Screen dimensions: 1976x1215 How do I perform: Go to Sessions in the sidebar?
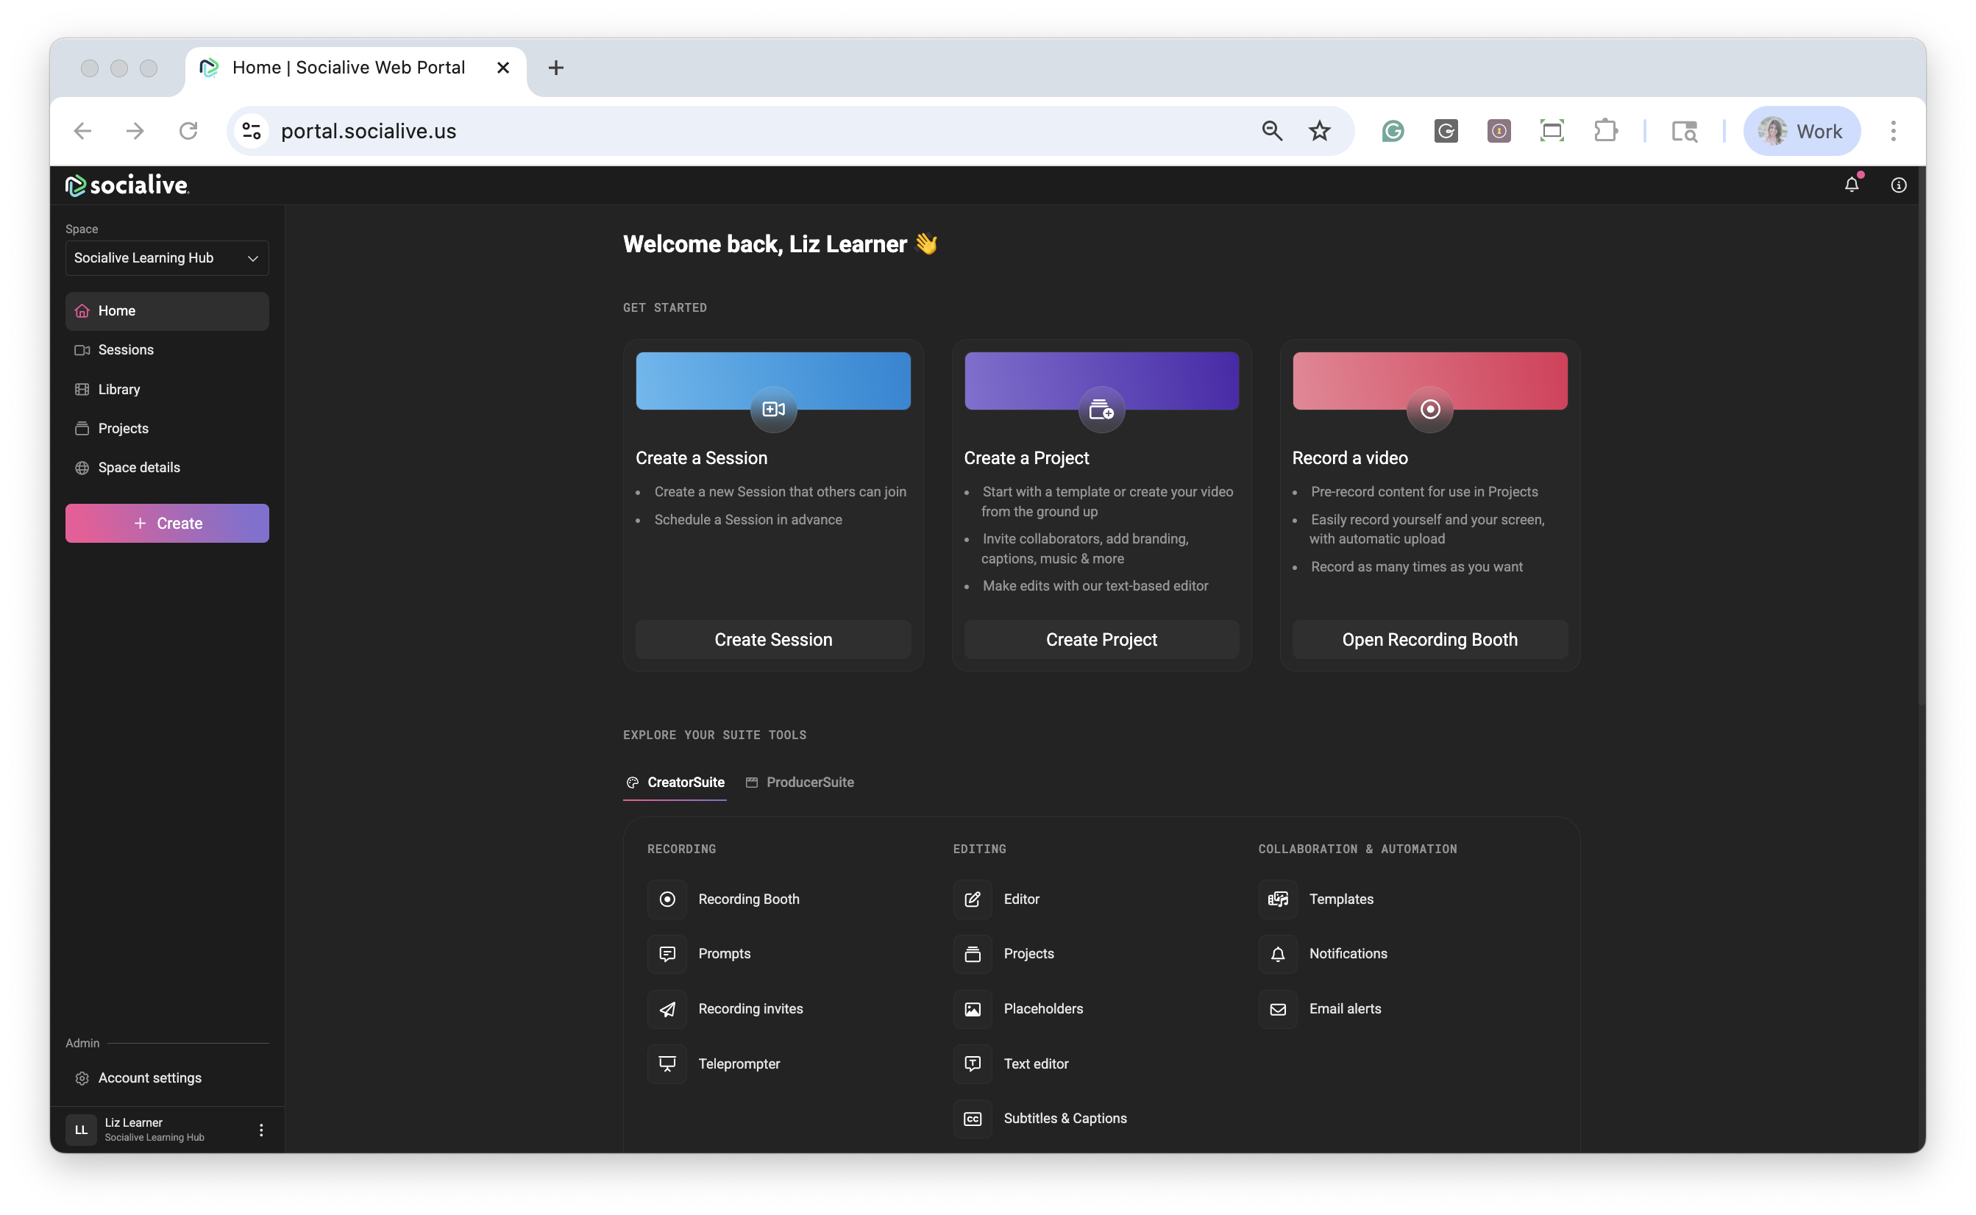click(x=125, y=349)
